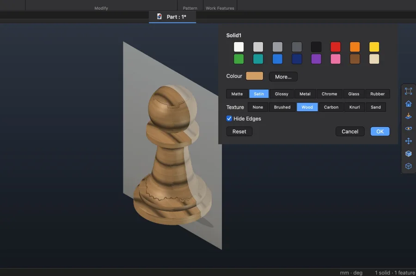This screenshot has width=416, height=276.
Task: Set texture to None
Action: [x=257, y=107]
